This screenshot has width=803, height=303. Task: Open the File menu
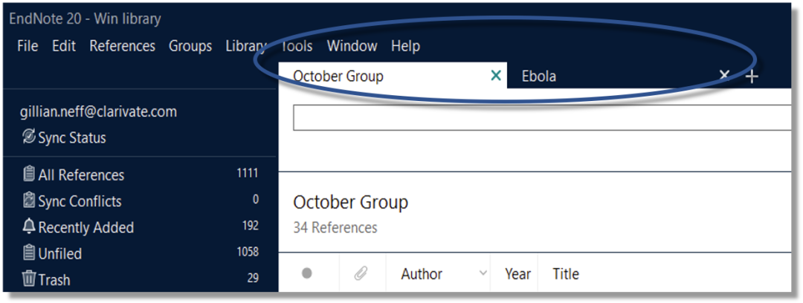[x=28, y=46]
